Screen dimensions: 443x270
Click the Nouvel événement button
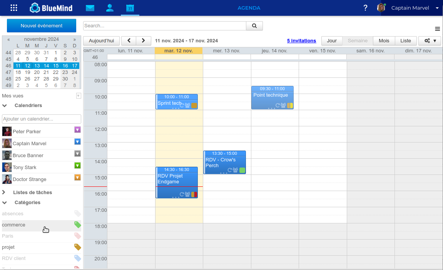click(42, 26)
